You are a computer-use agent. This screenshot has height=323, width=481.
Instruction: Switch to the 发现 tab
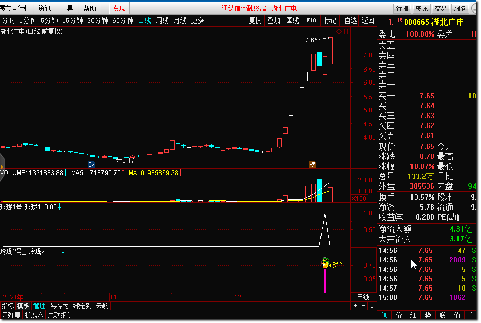tap(119, 8)
